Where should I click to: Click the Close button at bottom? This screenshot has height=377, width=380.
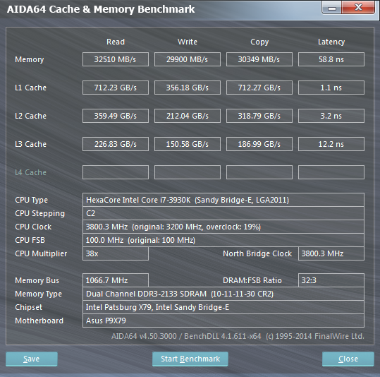click(348, 359)
